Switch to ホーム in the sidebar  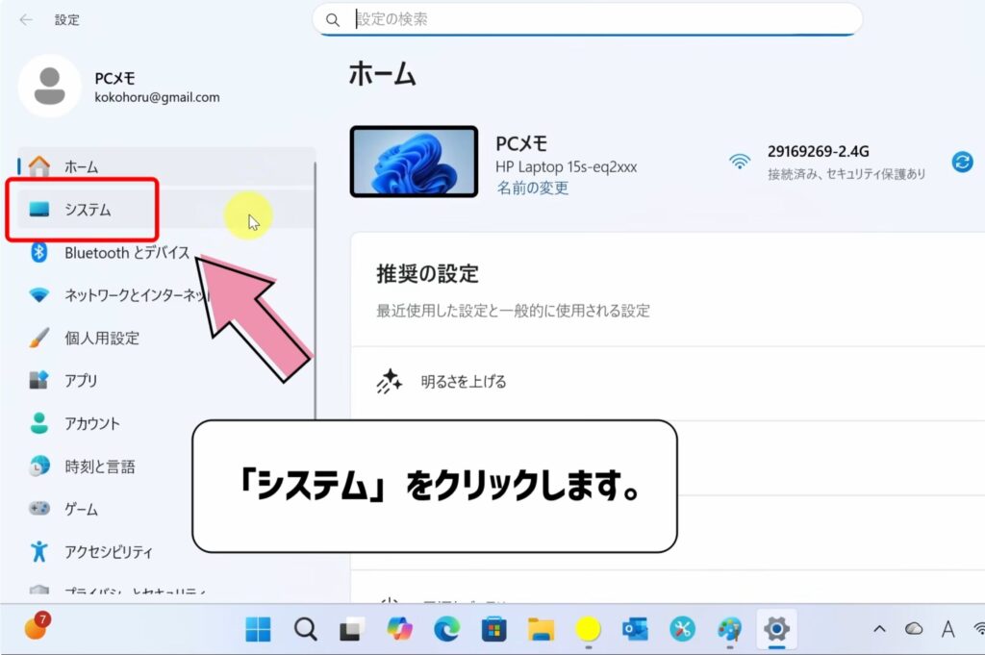click(37, 165)
